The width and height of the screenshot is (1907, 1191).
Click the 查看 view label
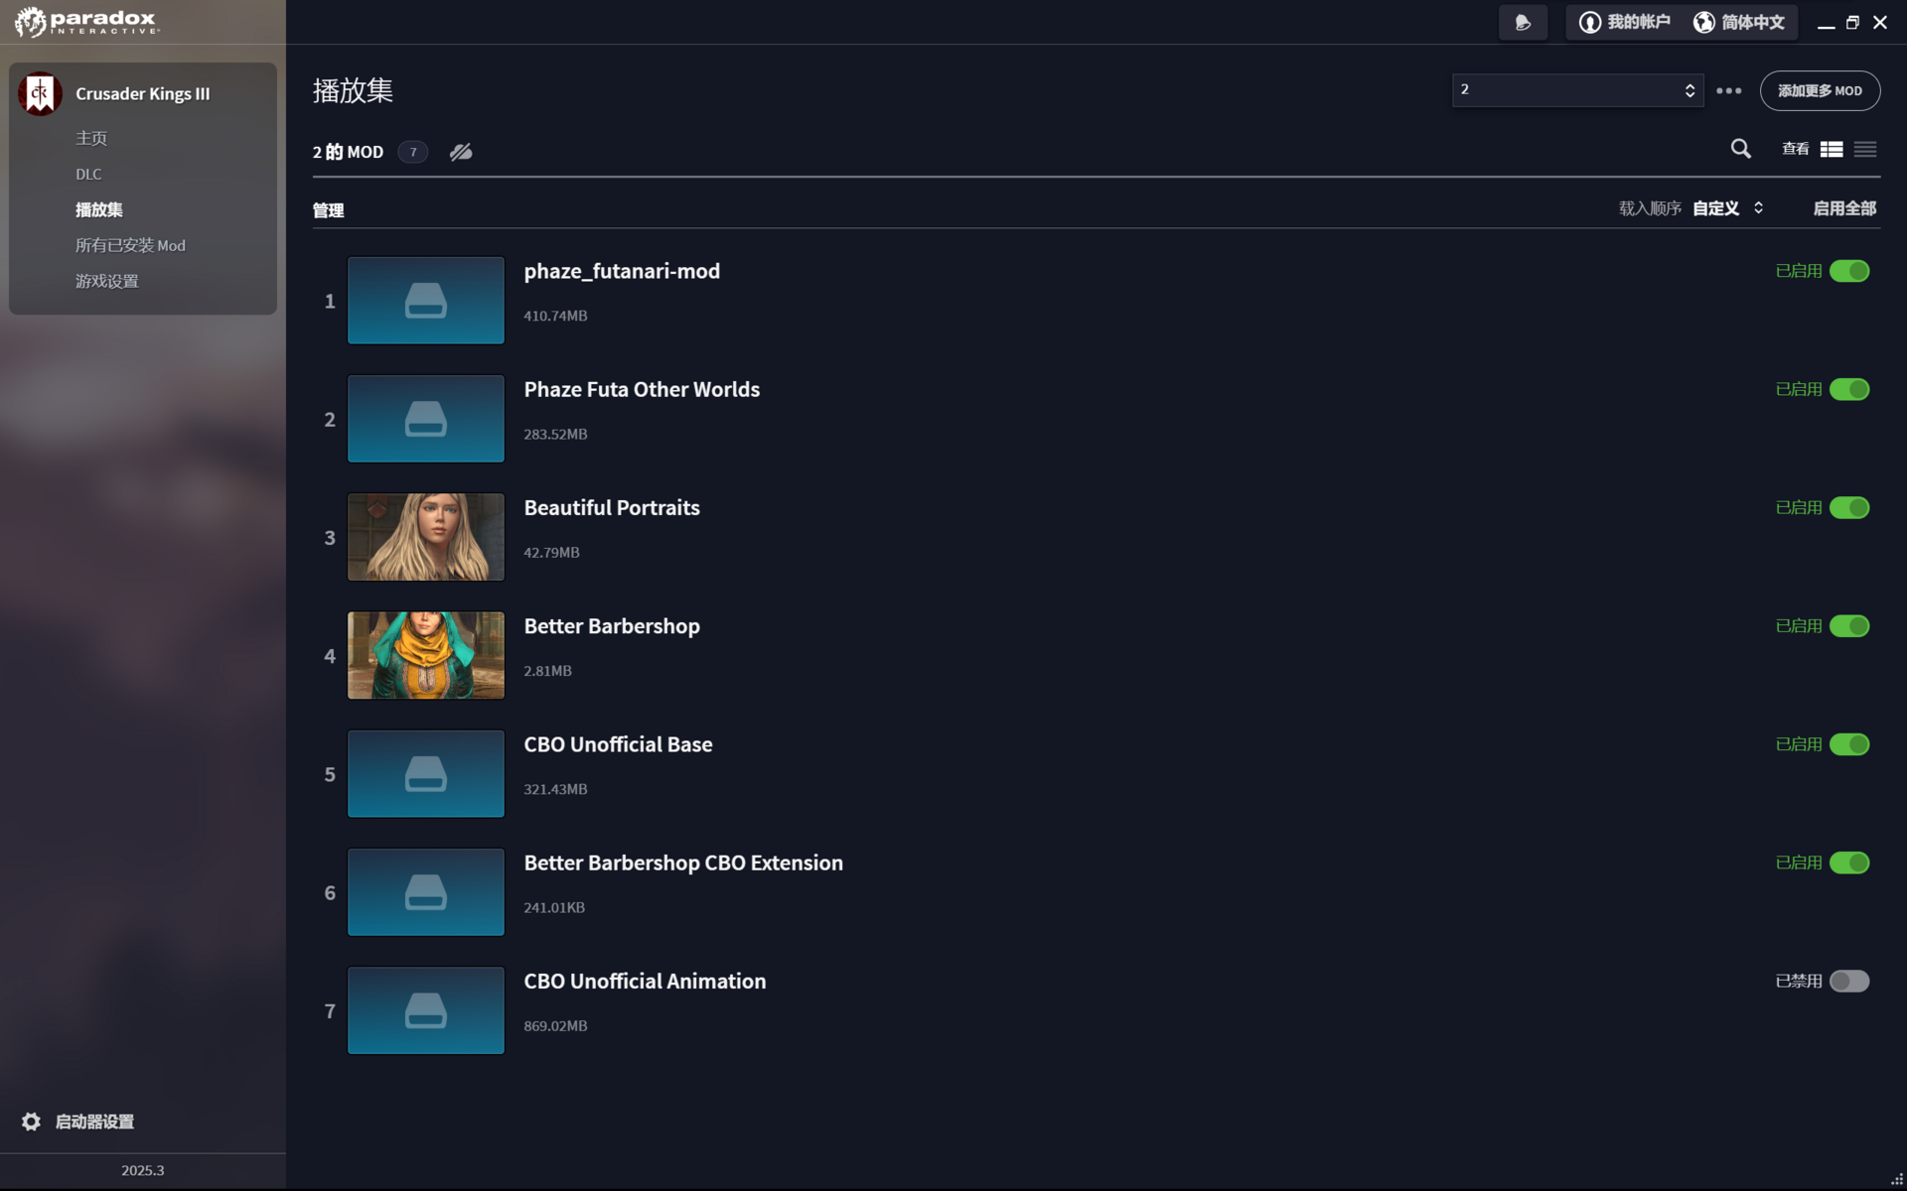(x=1796, y=149)
